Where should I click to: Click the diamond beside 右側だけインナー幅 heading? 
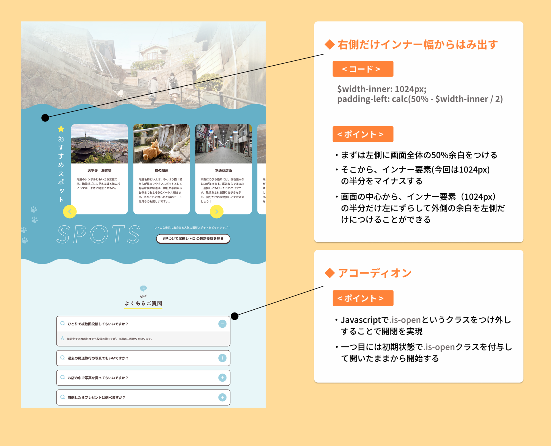pos(330,44)
